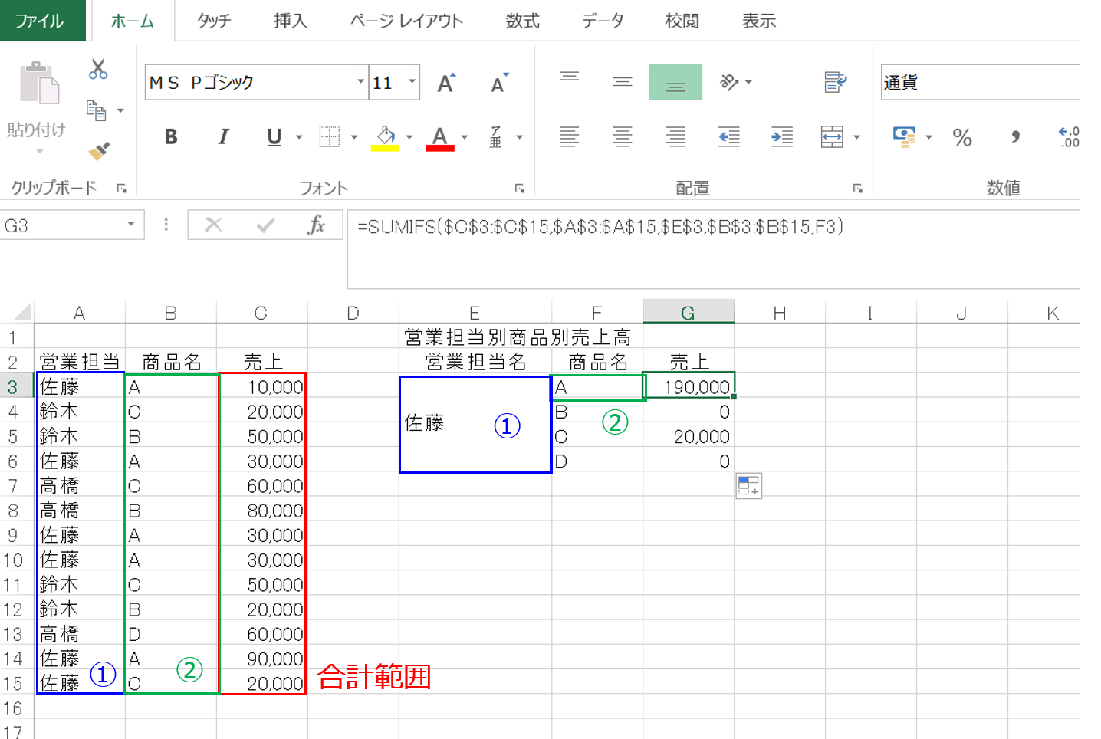Toggle bottom vertical alignment button
This screenshot has width=1101, height=739.
(x=675, y=82)
